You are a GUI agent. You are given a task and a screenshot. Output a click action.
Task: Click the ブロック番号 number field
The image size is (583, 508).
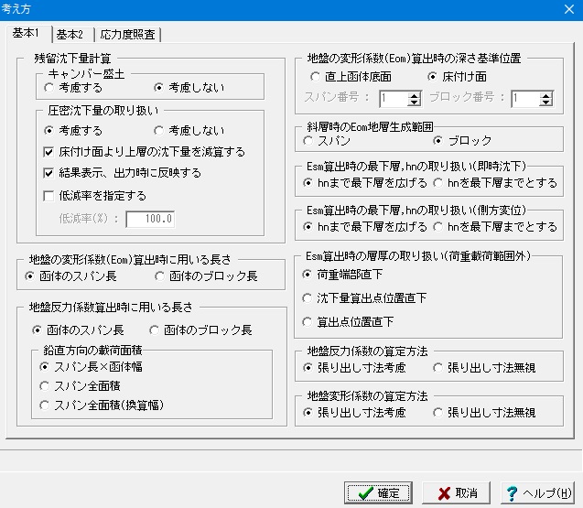525,99
